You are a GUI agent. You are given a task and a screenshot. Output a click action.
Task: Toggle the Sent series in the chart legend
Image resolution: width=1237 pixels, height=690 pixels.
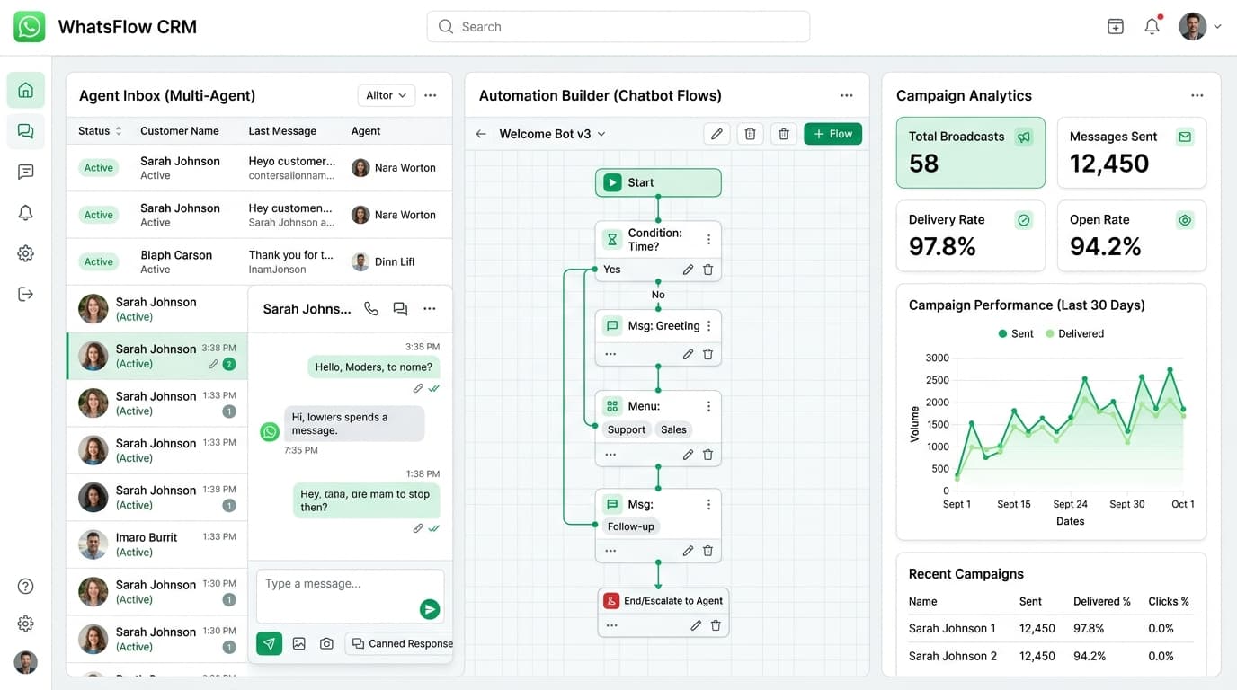point(1016,333)
